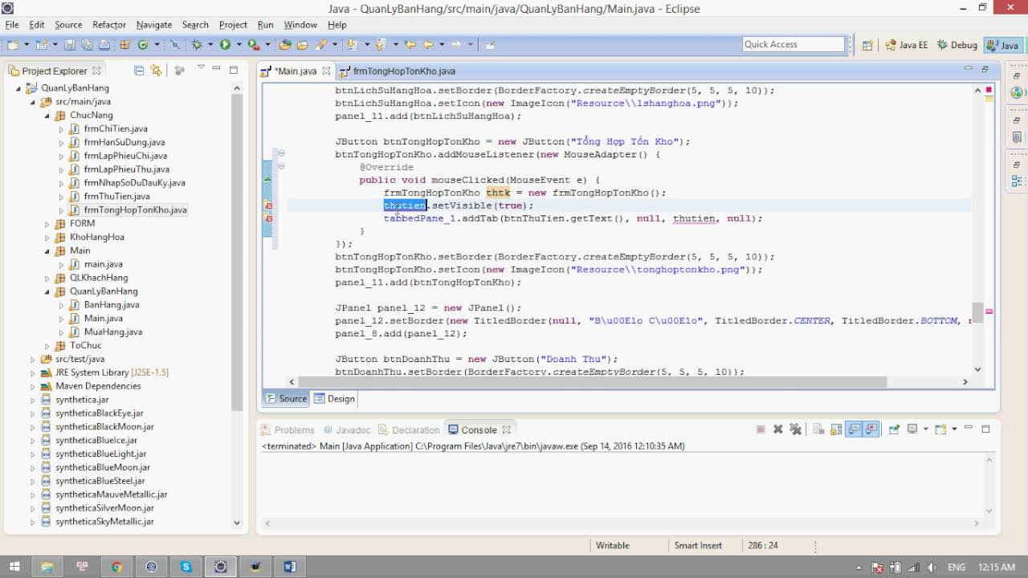1028x578 pixels.
Task: Click the Save All toolbar icon
Action: click(x=87, y=45)
